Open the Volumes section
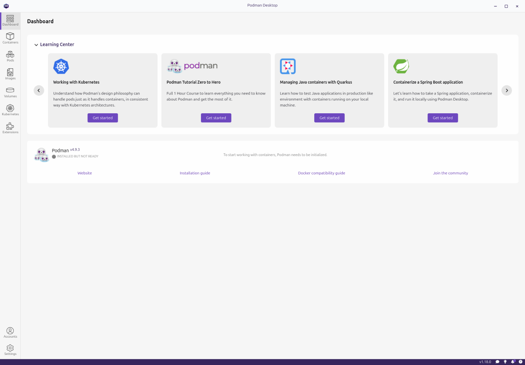The width and height of the screenshot is (525, 365). 10,92
